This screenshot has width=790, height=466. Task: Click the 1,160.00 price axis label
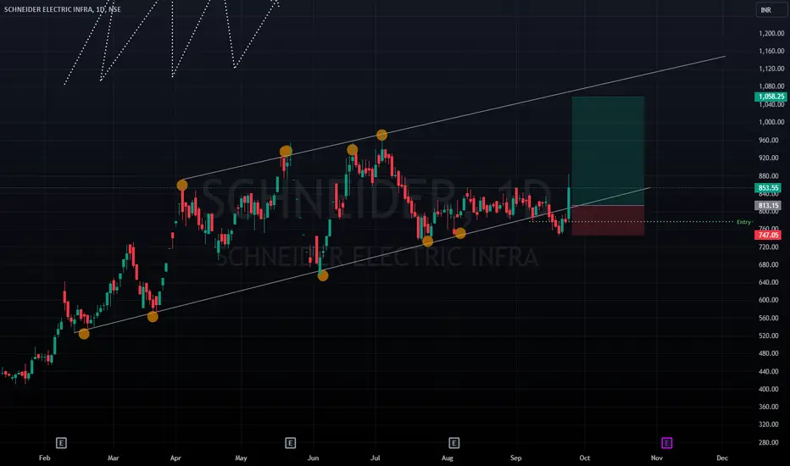771,51
